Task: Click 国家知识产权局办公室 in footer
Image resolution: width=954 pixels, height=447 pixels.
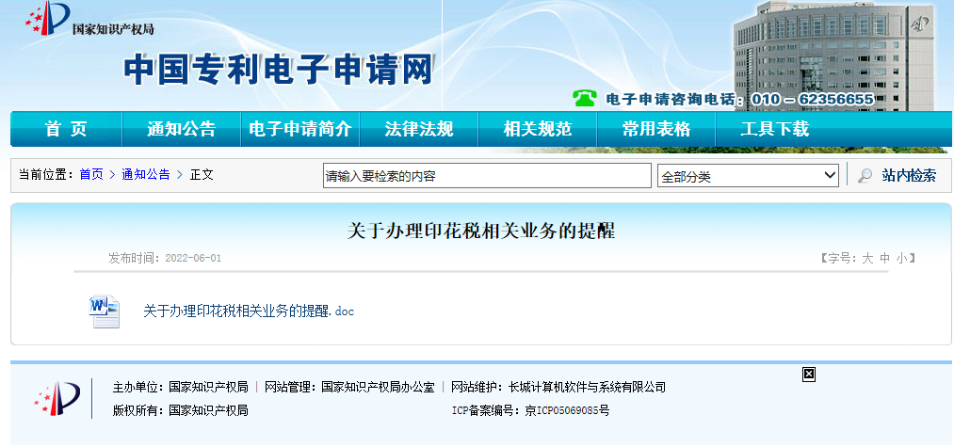Action: click(378, 387)
